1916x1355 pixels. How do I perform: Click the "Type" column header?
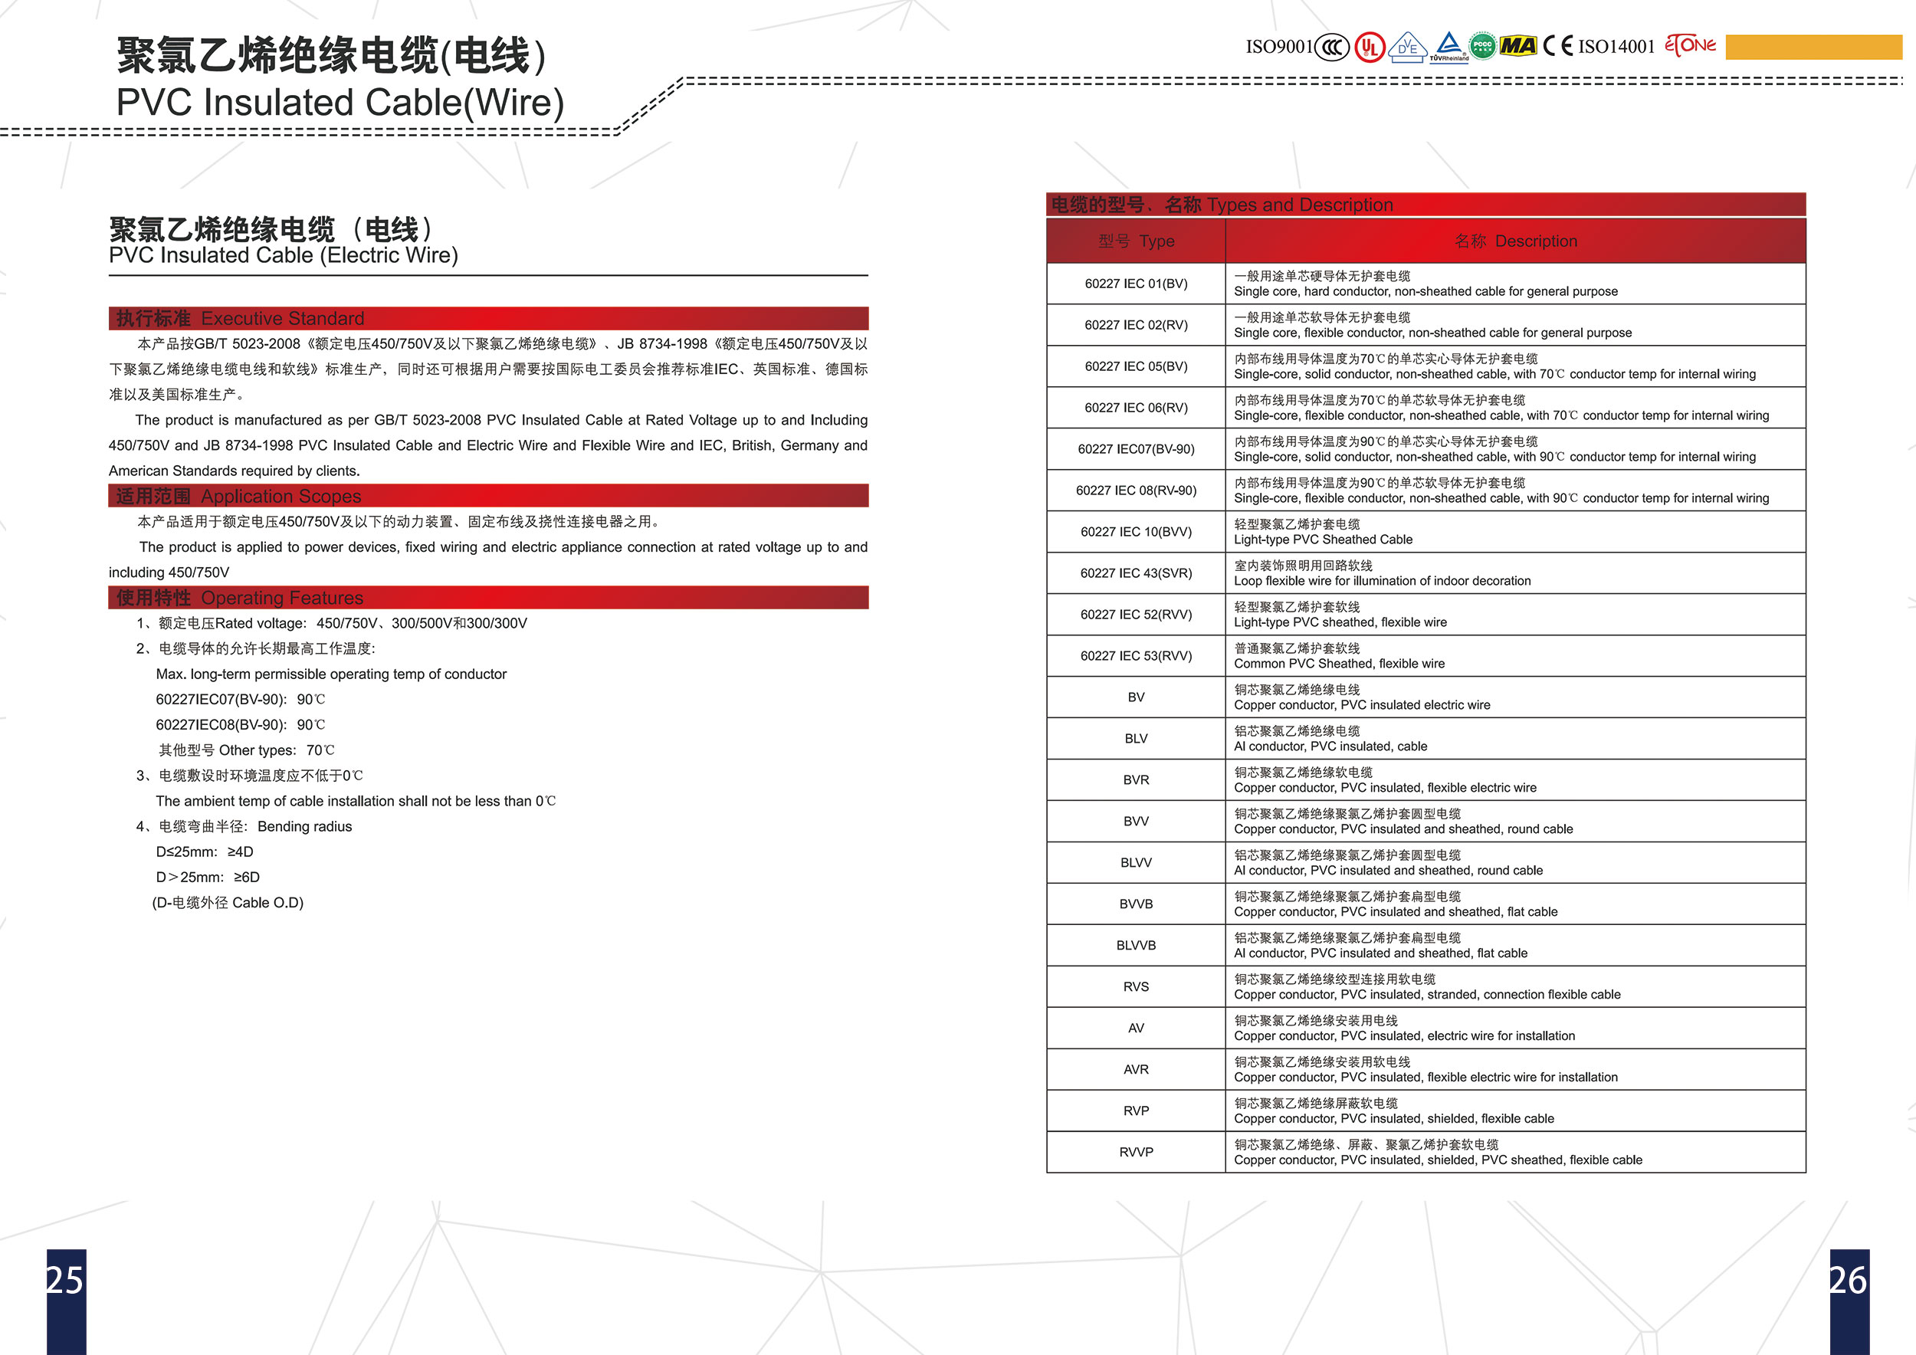pyautogui.click(x=1136, y=241)
